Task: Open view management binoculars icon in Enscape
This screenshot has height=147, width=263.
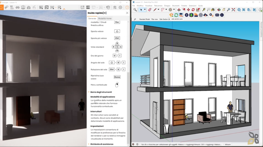Action: pyautogui.click(x=17, y=7)
